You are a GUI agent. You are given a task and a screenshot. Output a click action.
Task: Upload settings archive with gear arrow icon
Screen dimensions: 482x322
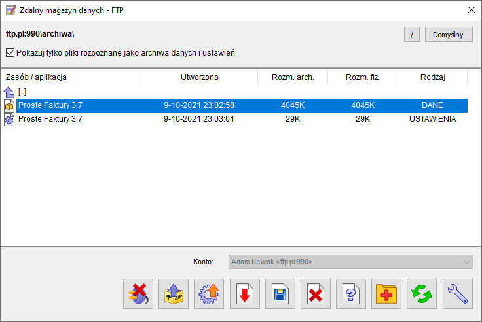pyautogui.click(x=209, y=294)
